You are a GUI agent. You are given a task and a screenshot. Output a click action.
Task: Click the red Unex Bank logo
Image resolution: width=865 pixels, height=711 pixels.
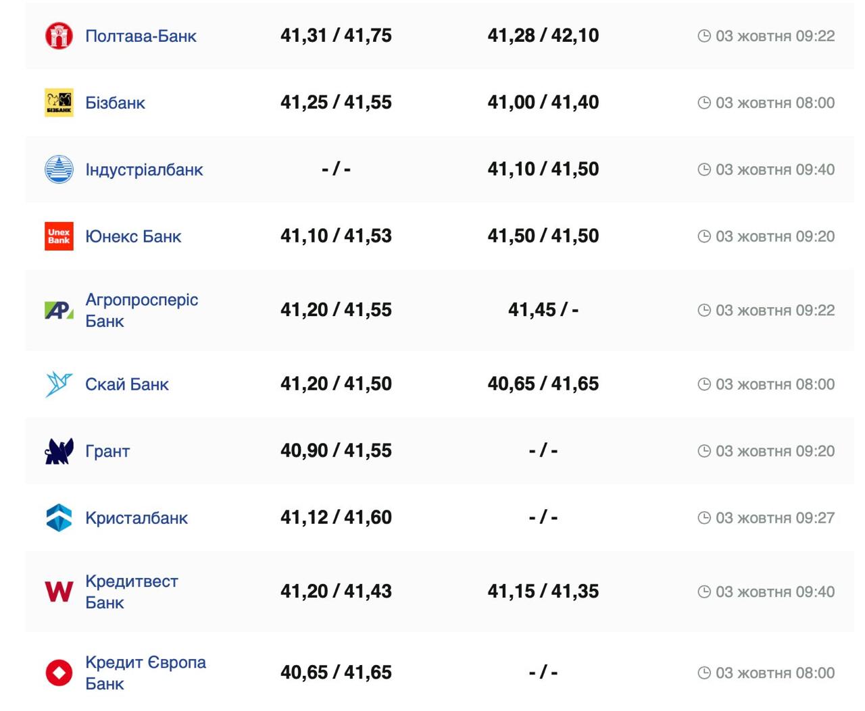(x=59, y=236)
